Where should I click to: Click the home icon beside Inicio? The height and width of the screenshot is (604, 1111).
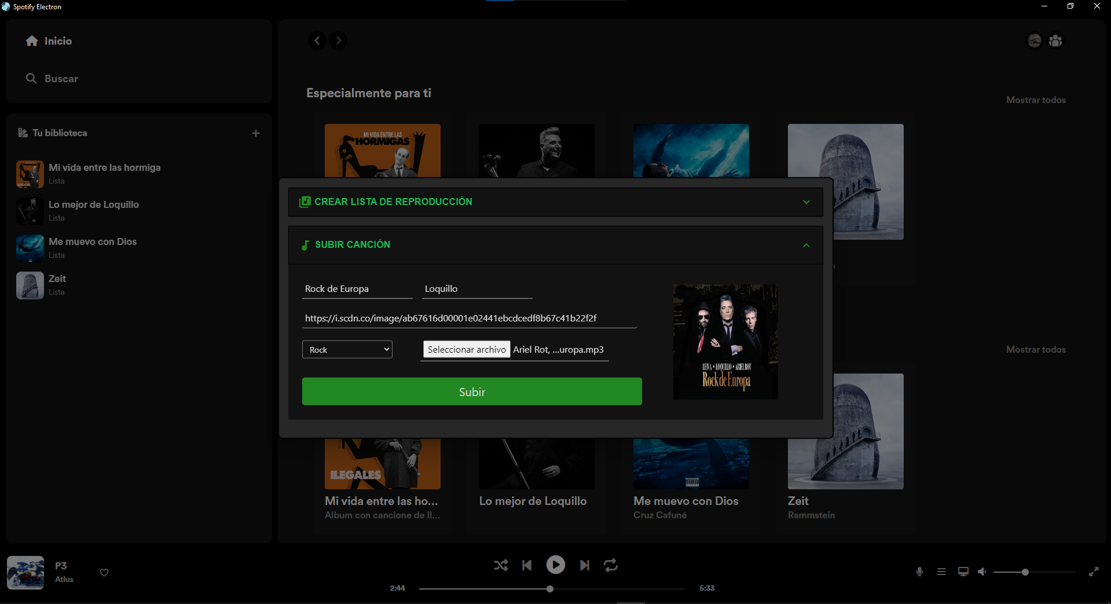pyautogui.click(x=32, y=41)
